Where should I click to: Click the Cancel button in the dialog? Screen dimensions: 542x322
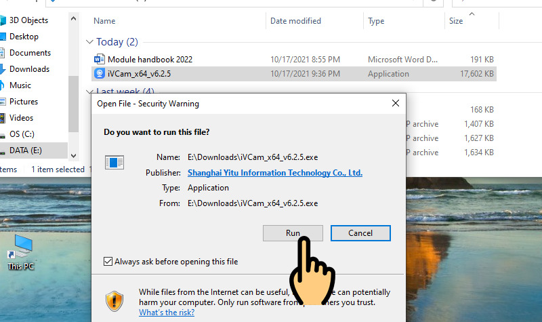pyautogui.click(x=360, y=233)
